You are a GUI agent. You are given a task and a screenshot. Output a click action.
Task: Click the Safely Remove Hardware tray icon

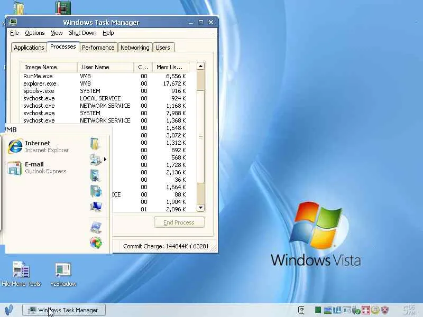[x=356, y=311]
